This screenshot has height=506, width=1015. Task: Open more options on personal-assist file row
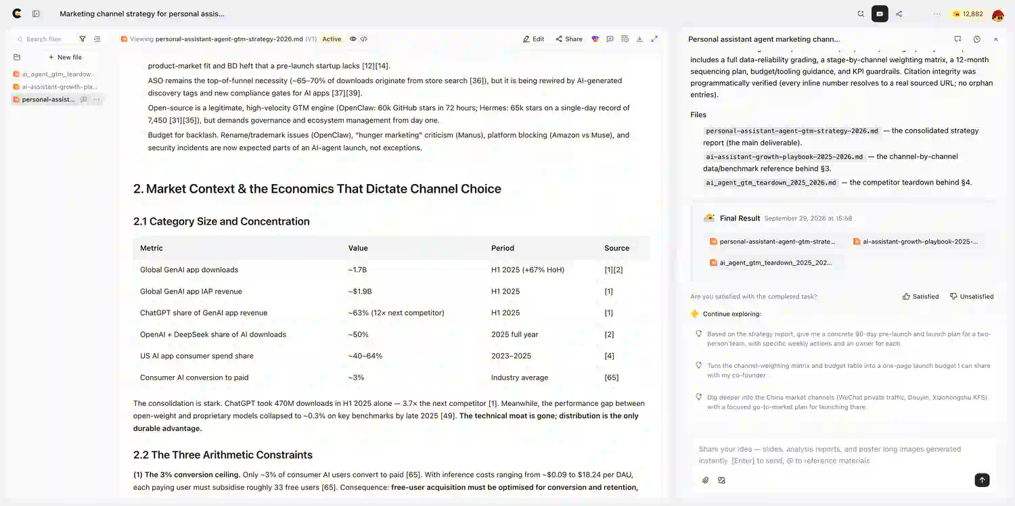tap(96, 99)
